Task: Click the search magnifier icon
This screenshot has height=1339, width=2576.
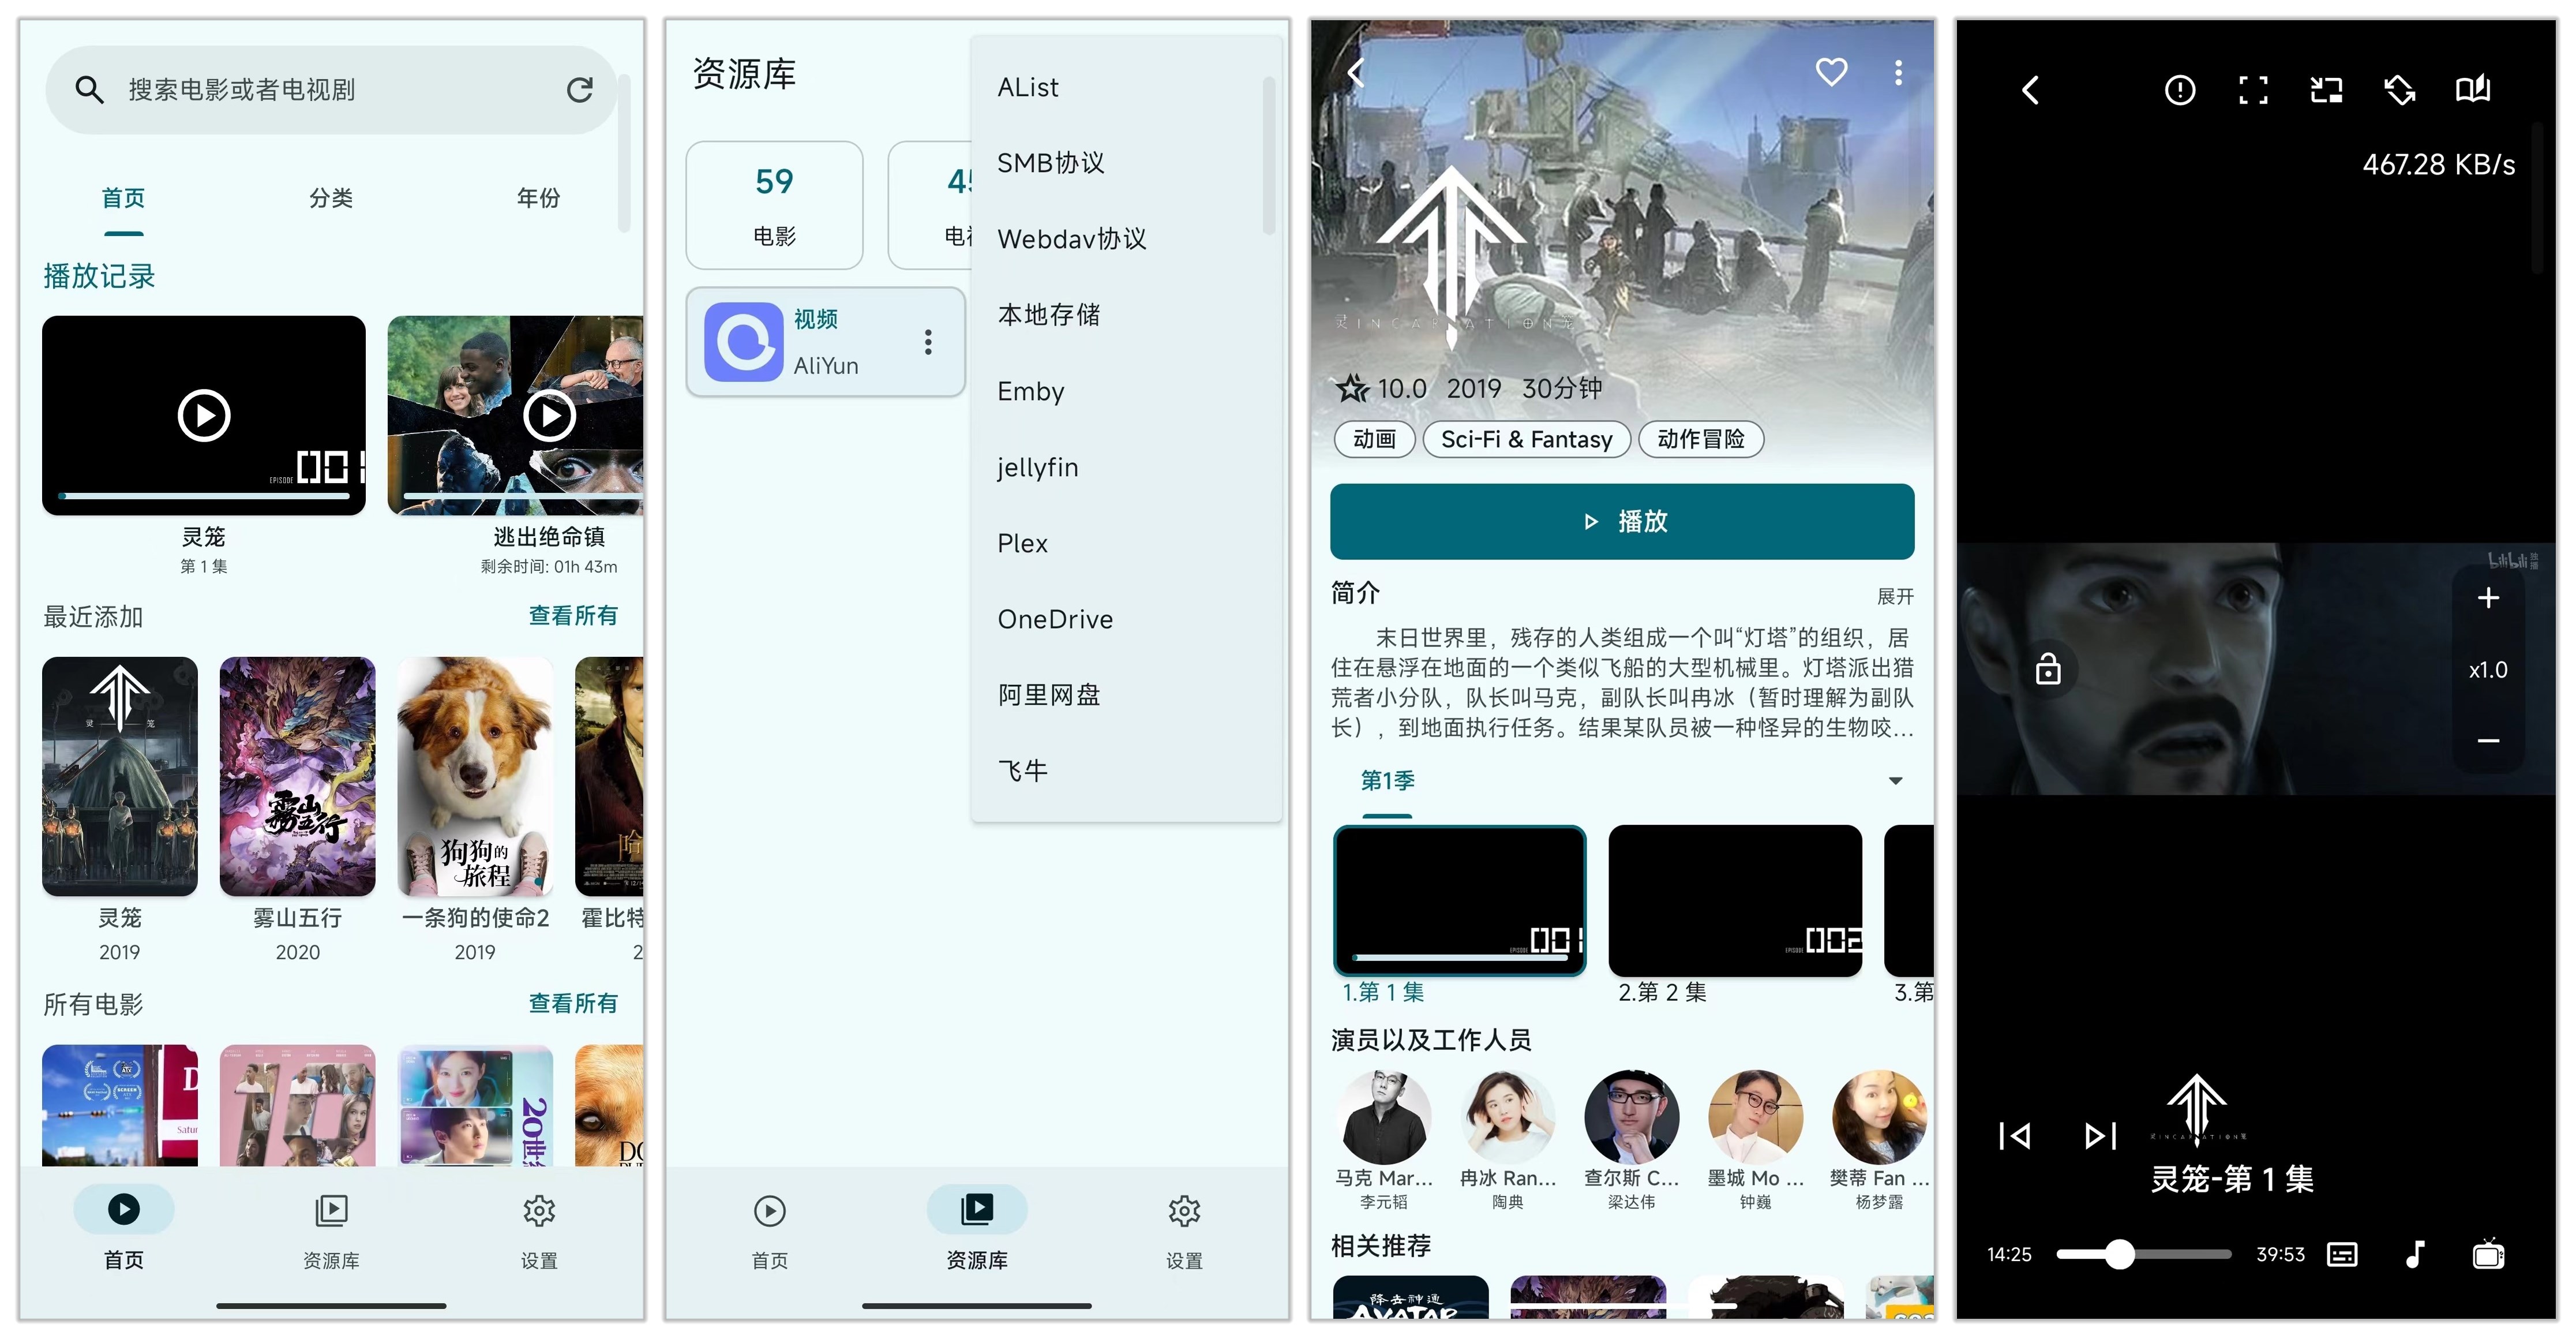Action: pyautogui.click(x=90, y=90)
